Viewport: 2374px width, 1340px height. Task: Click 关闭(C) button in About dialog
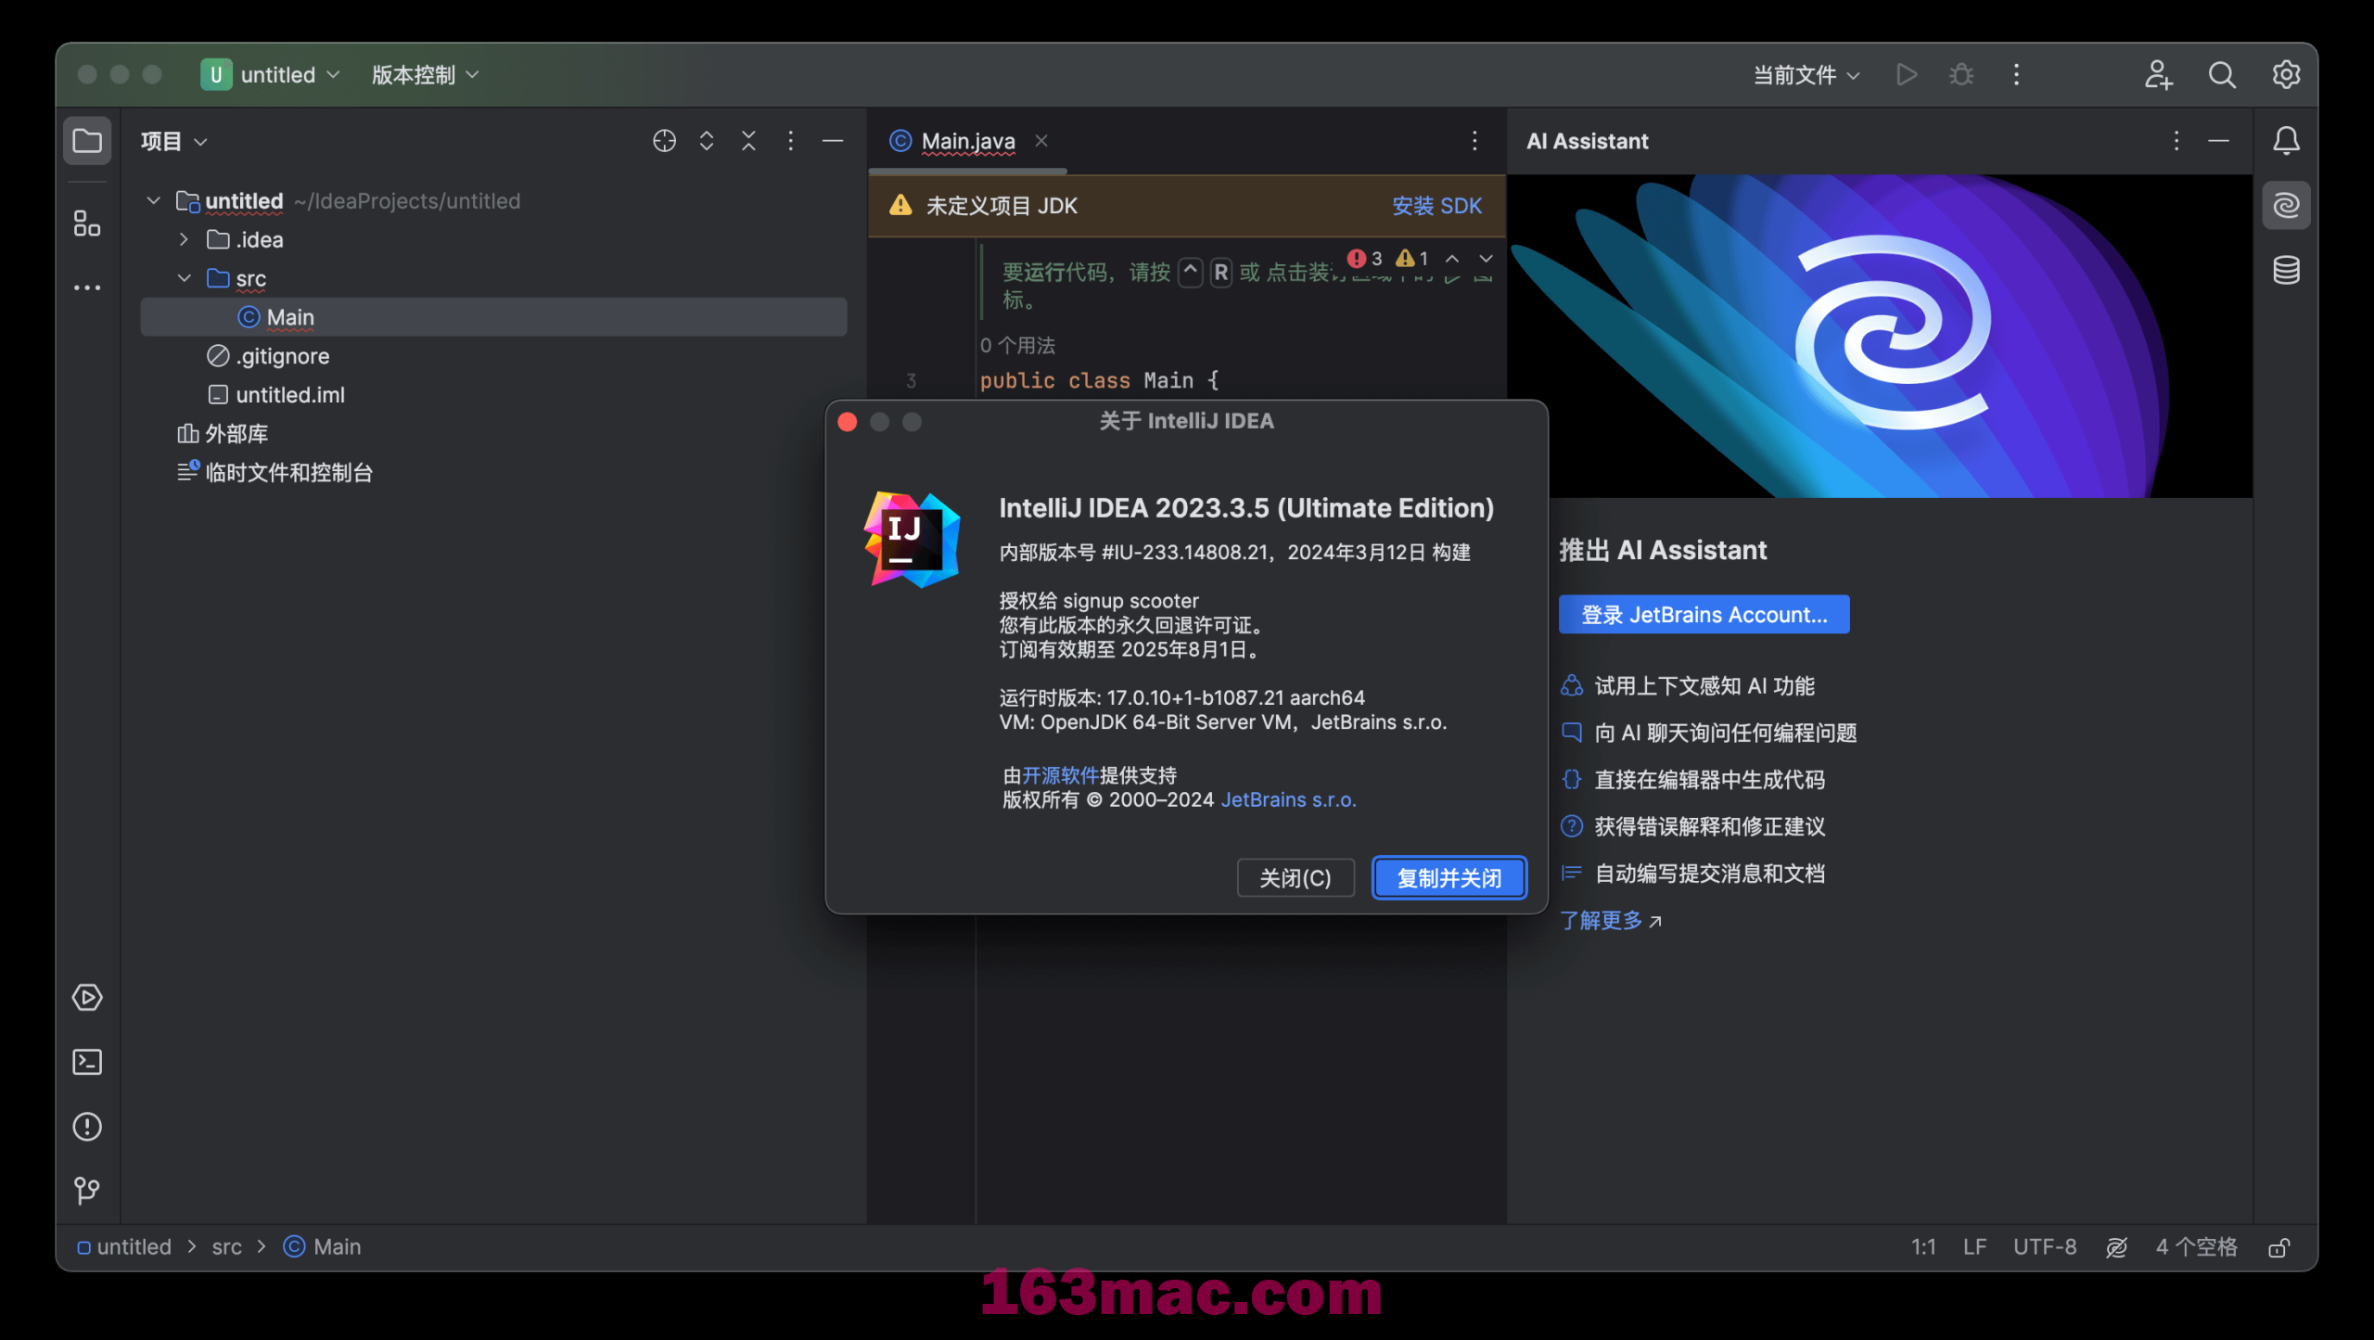1295,878
